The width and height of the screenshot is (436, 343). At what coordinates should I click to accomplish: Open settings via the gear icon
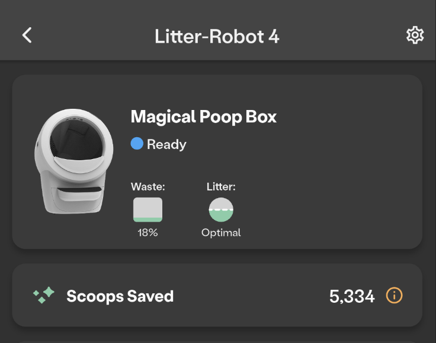pos(415,35)
